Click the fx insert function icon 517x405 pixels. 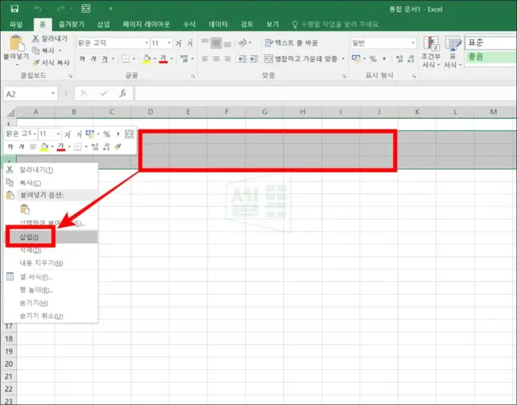click(123, 94)
